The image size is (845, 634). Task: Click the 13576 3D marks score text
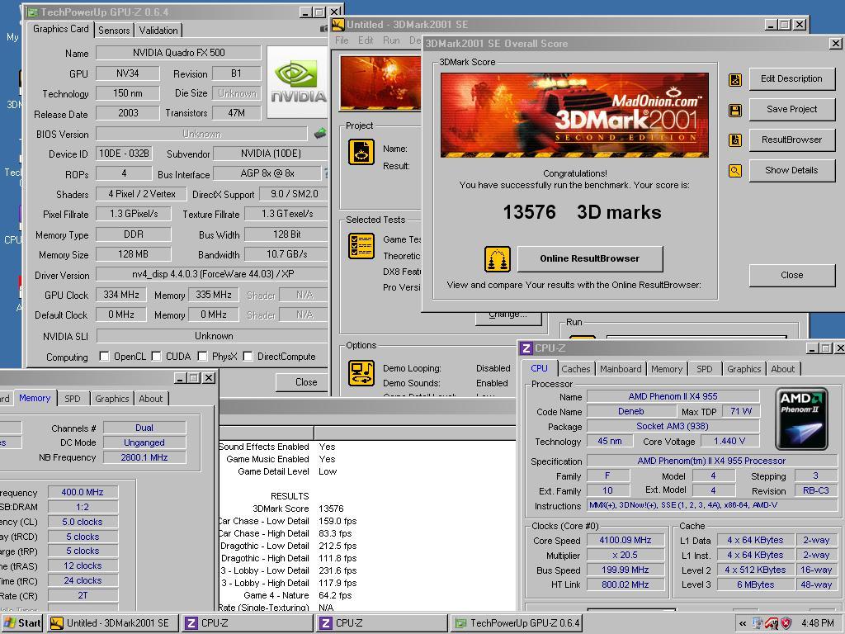coord(582,212)
